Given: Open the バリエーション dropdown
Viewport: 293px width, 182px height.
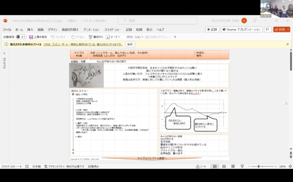Looking at the screenshot, I should pos(135,37).
